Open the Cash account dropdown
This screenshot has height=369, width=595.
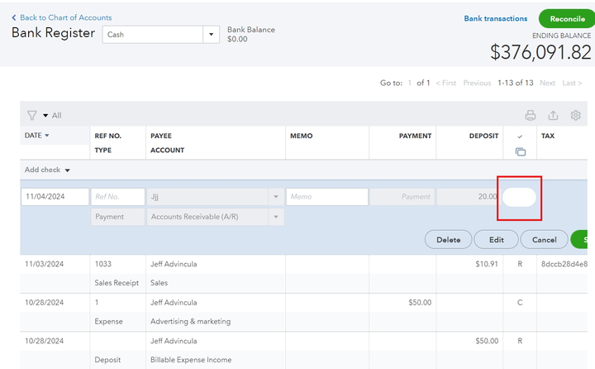[x=212, y=35]
